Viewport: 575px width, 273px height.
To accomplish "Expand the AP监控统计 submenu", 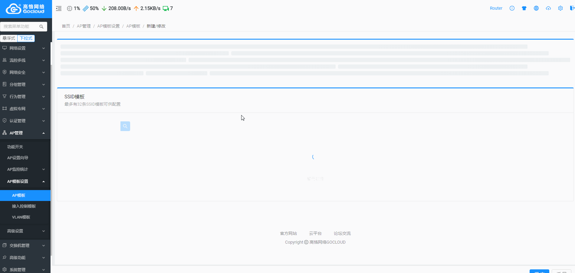I will [x=25, y=169].
